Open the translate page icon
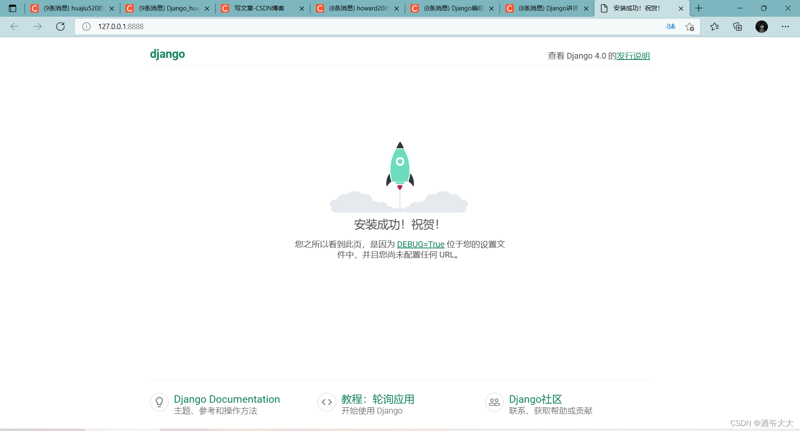Screen dimensions: 800x431 pyautogui.click(x=671, y=27)
